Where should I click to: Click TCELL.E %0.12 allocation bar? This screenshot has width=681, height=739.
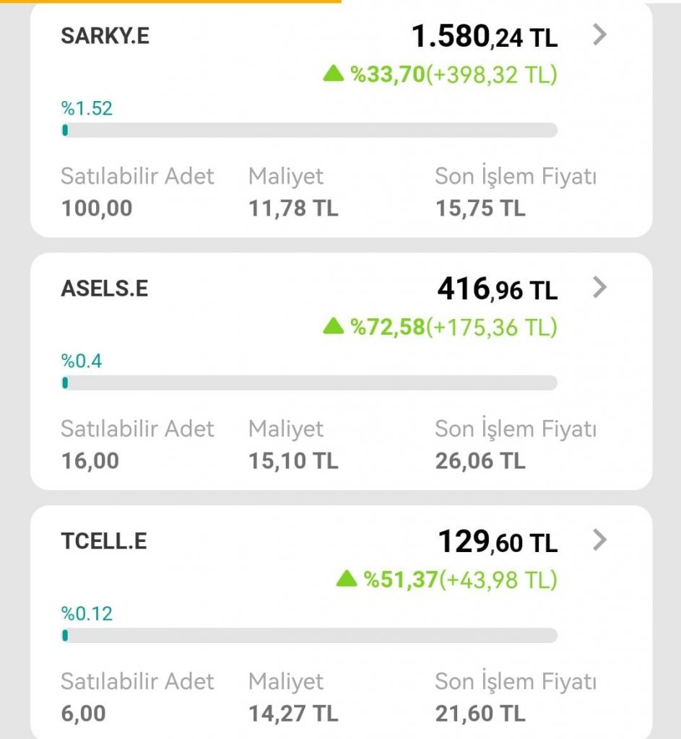[x=309, y=635]
